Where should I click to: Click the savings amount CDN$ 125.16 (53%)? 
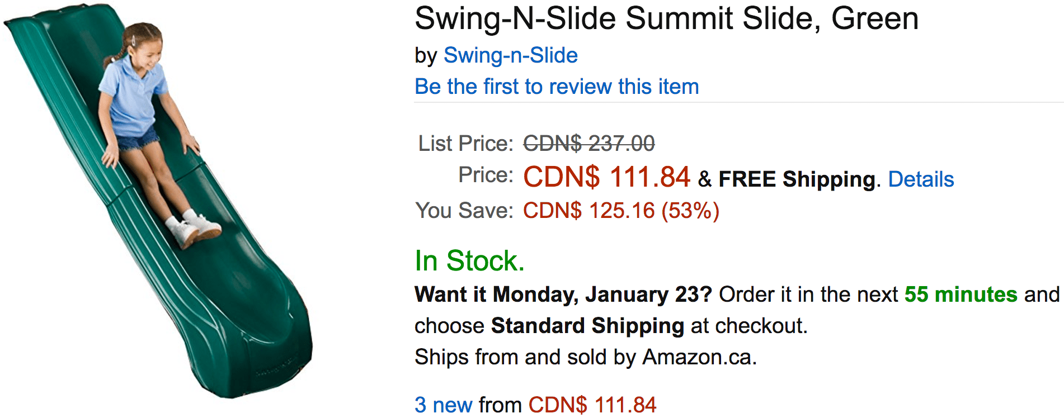coord(621,211)
